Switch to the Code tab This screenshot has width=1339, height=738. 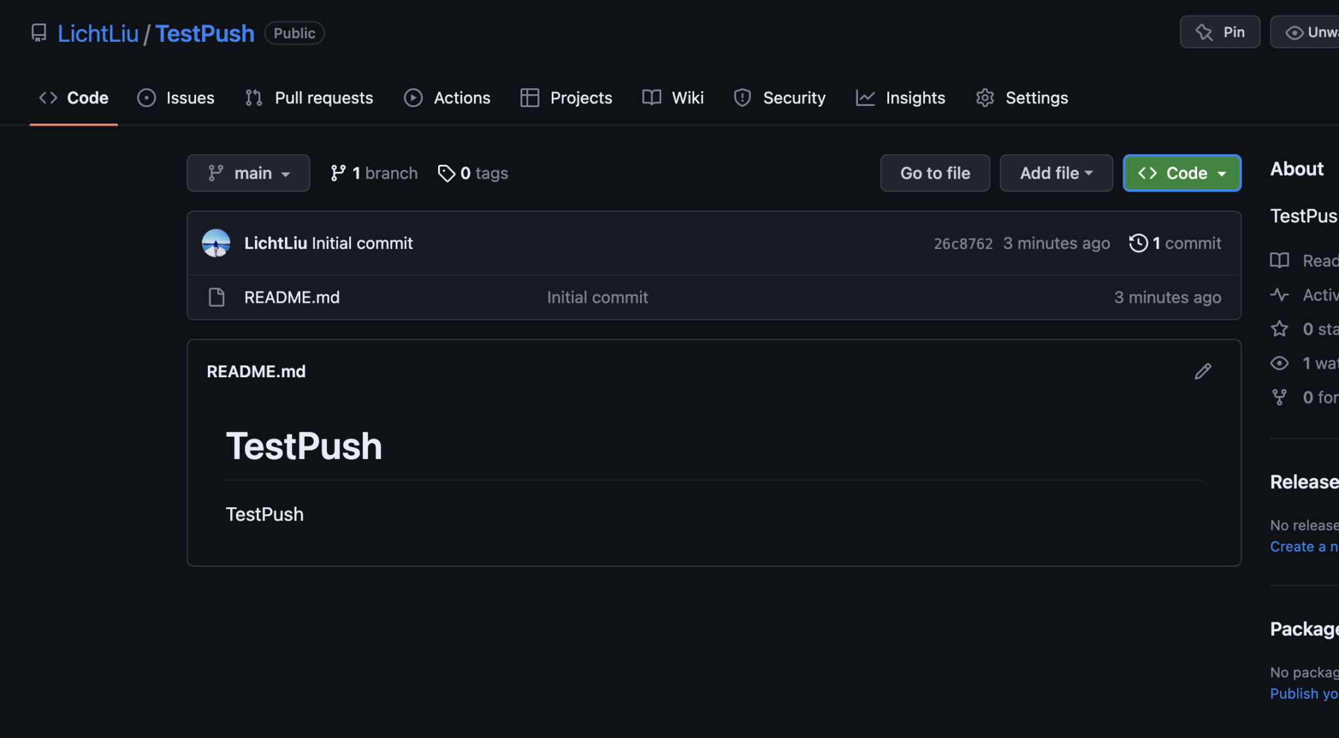point(73,97)
